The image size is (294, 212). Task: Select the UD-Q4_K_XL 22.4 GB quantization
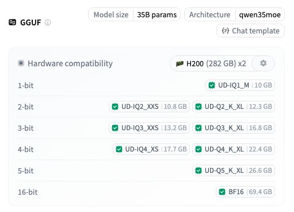coord(234,149)
